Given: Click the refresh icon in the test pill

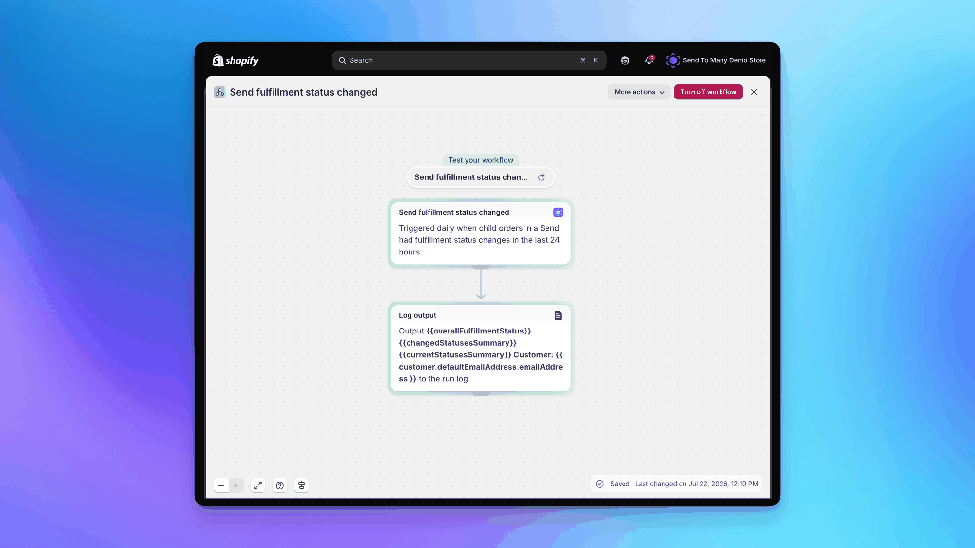Looking at the screenshot, I should (541, 177).
